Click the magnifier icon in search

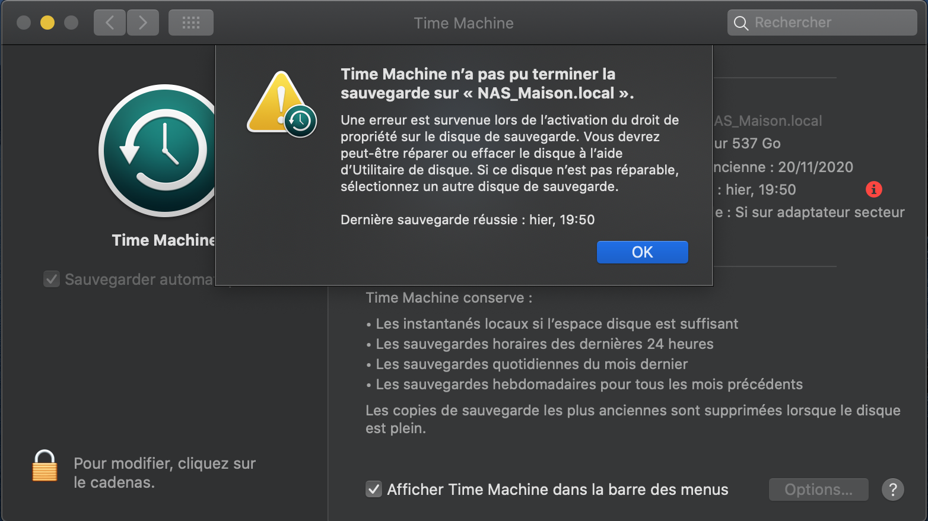tap(741, 23)
